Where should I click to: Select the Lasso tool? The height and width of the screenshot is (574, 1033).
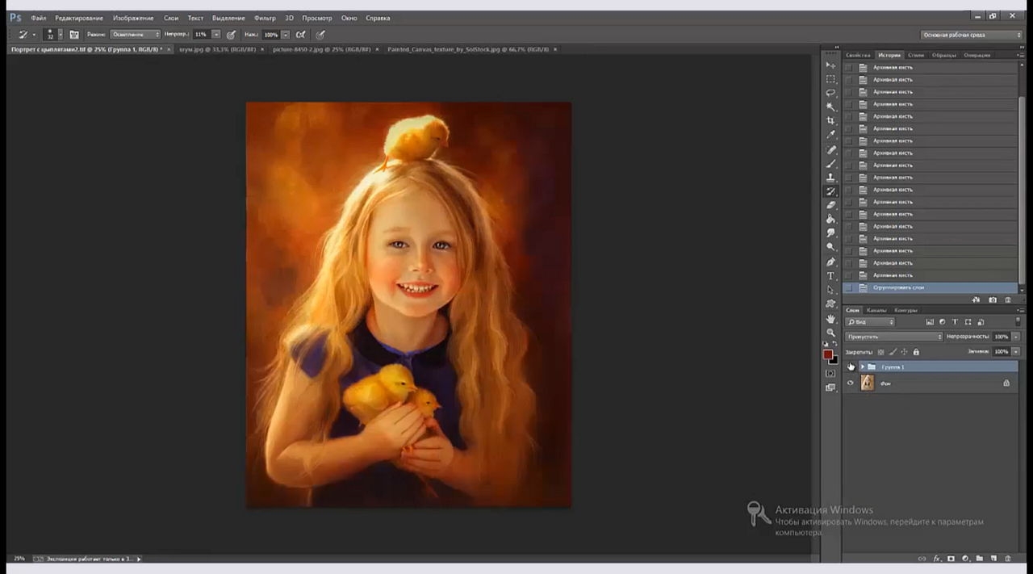click(830, 93)
